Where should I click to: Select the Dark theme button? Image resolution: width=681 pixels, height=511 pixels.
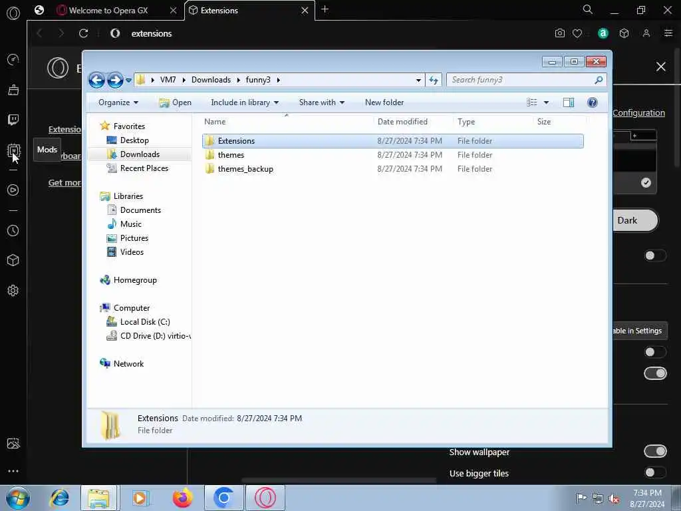[635, 220]
